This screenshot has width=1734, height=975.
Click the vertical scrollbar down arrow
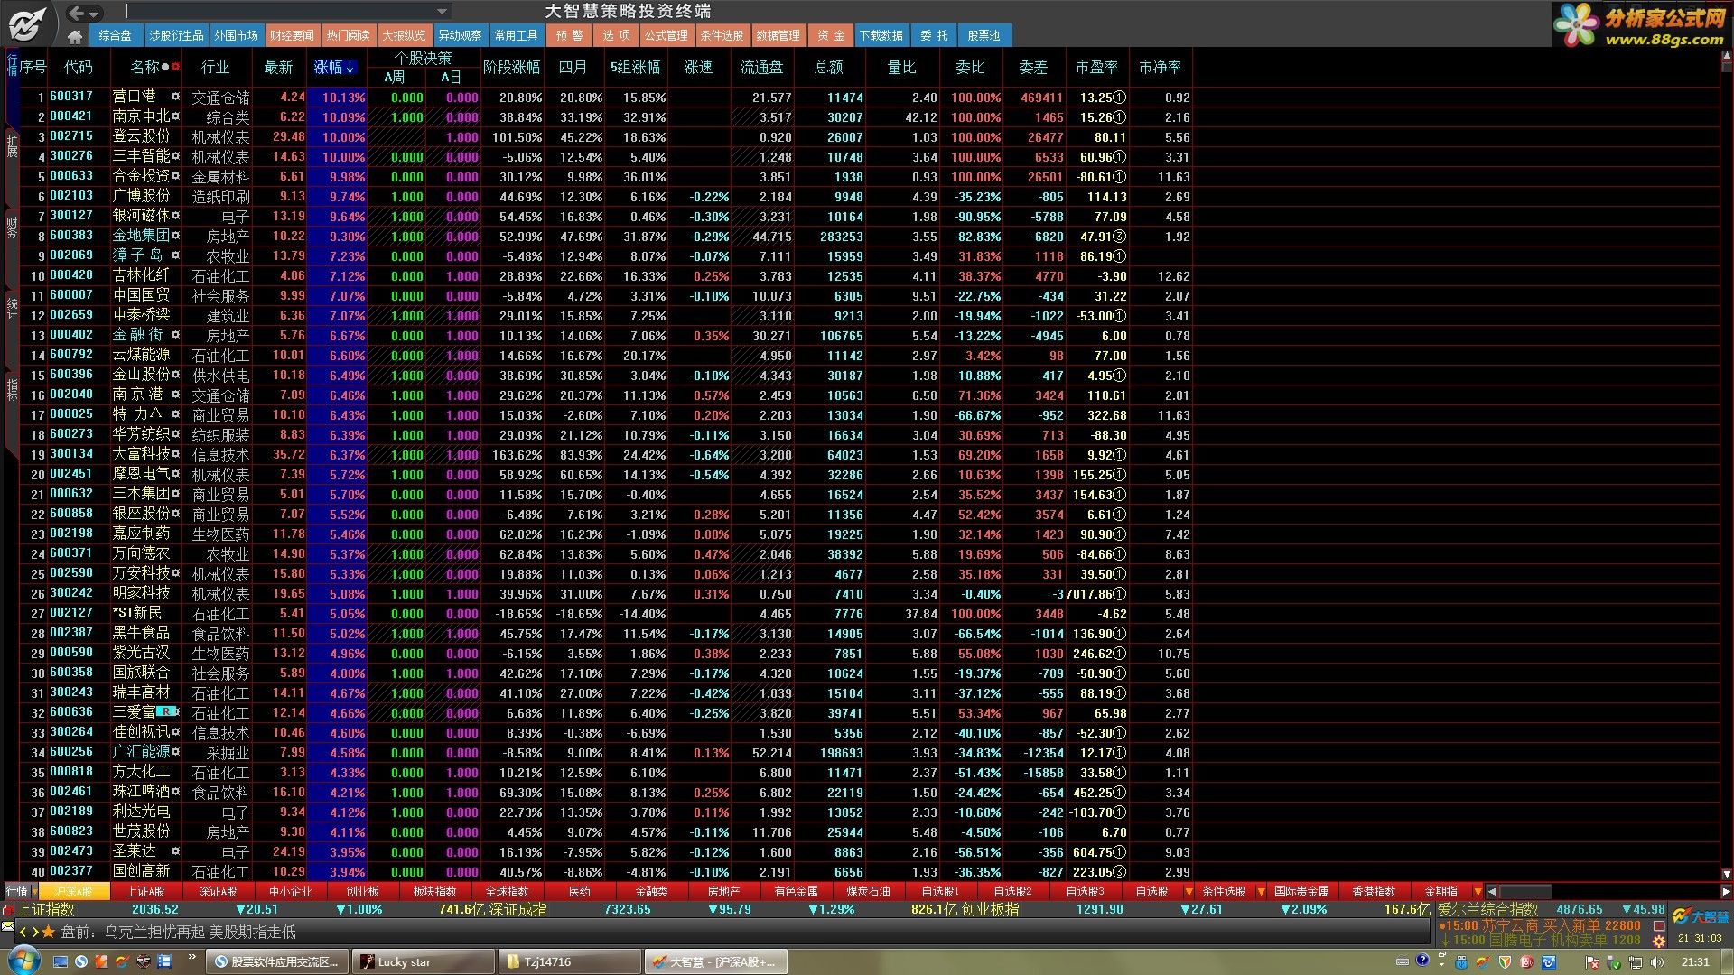point(1727,874)
